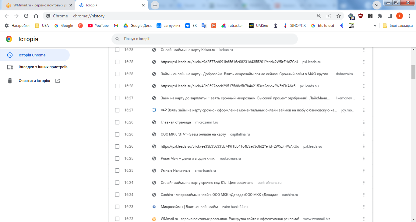The height and width of the screenshot is (222, 416).
Task: Open the orange F bookmark icon
Action: point(214,26)
